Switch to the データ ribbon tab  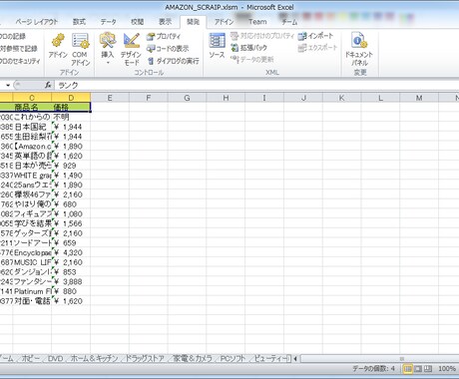(109, 22)
